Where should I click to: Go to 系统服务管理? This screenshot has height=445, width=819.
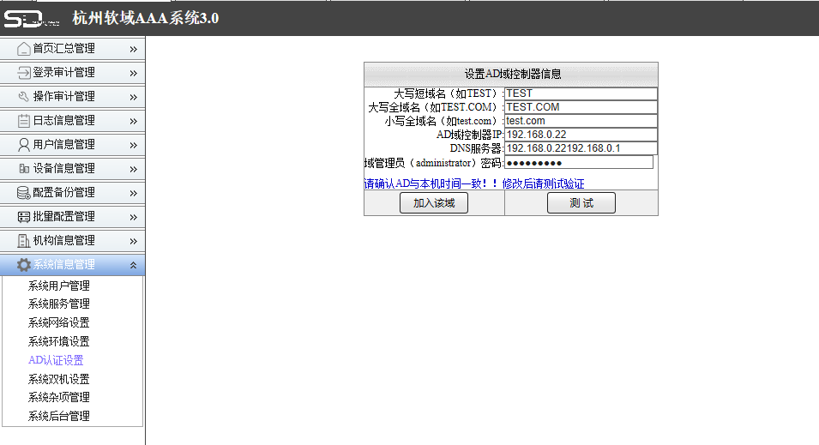[x=59, y=304]
